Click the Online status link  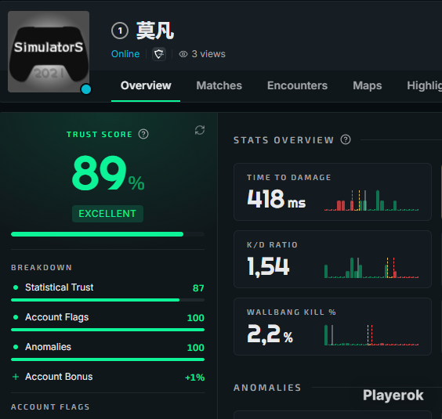click(125, 54)
